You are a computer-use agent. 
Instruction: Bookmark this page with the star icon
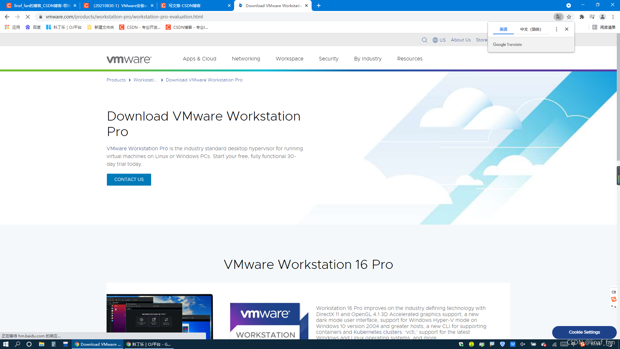[569, 17]
